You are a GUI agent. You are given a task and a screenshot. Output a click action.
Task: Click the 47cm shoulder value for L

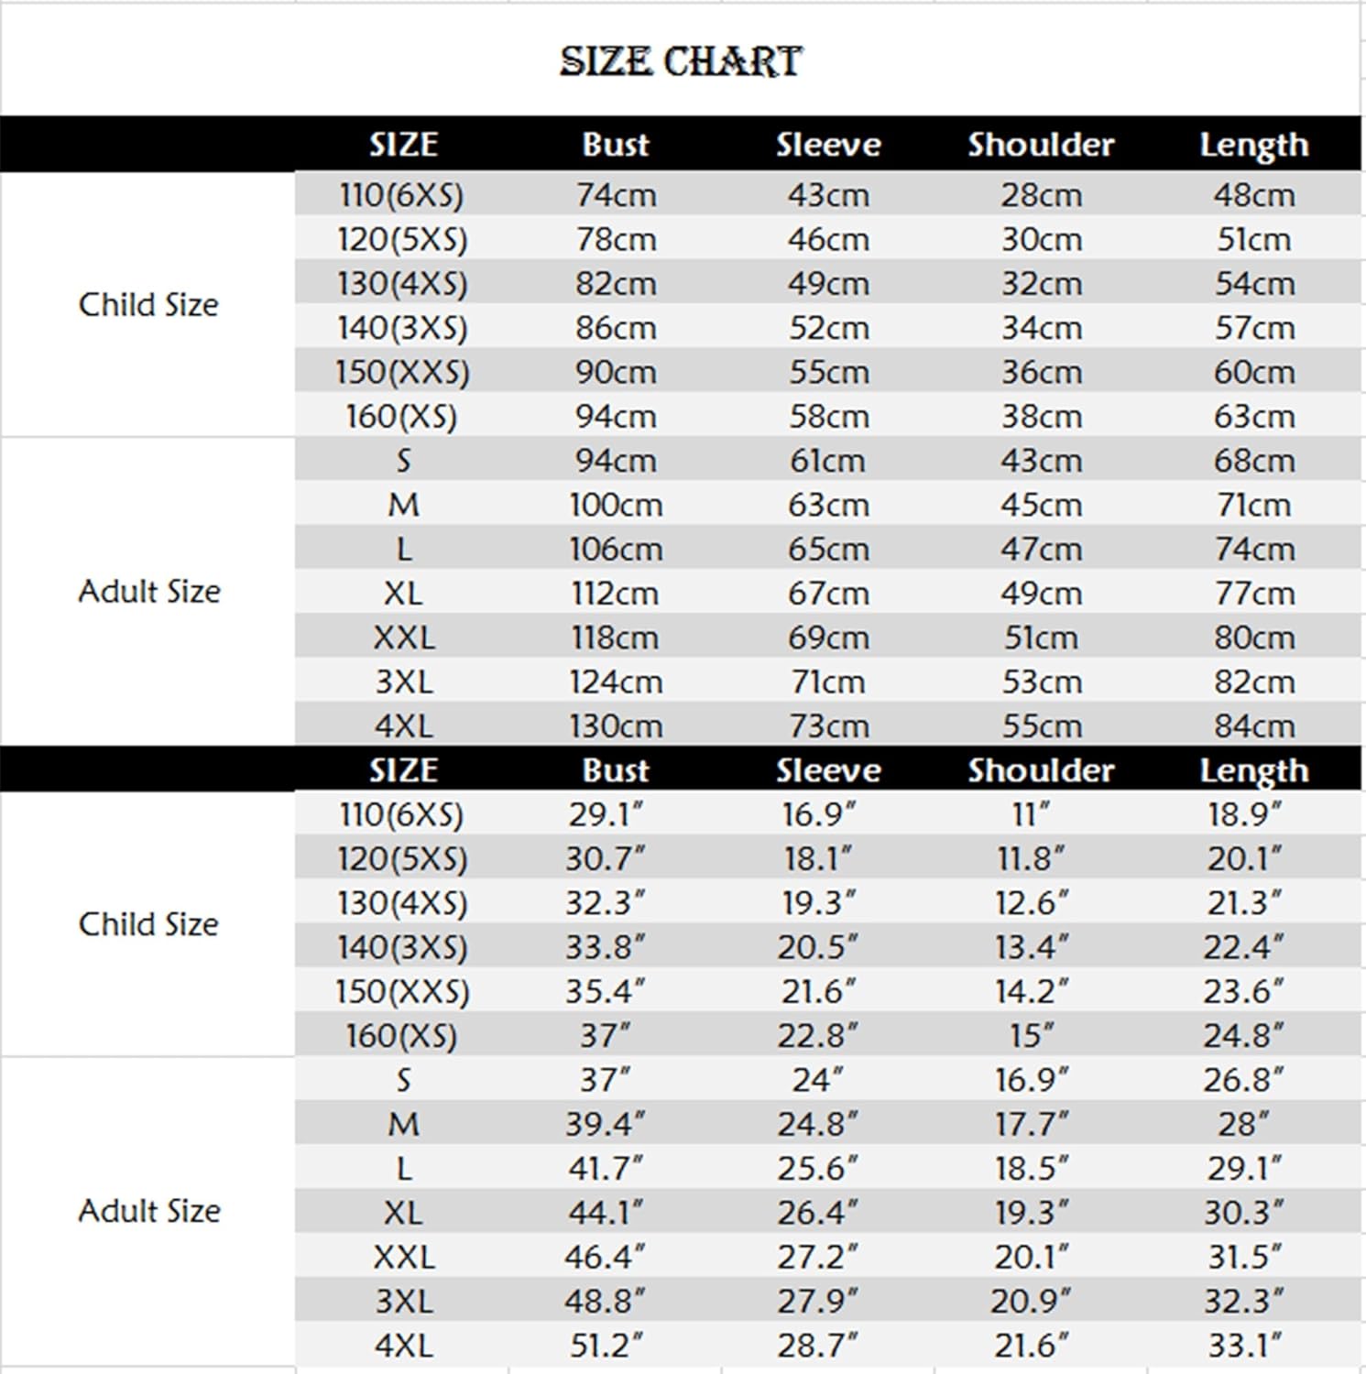[x=1042, y=549]
